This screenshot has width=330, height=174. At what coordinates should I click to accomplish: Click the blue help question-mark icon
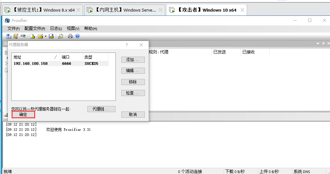point(77,36)
